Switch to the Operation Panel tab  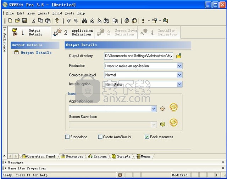(39, 156)
